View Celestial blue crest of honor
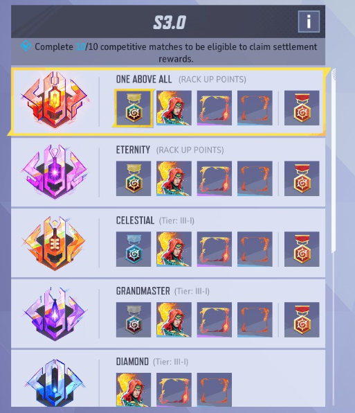355x413 pixels. 134,249
